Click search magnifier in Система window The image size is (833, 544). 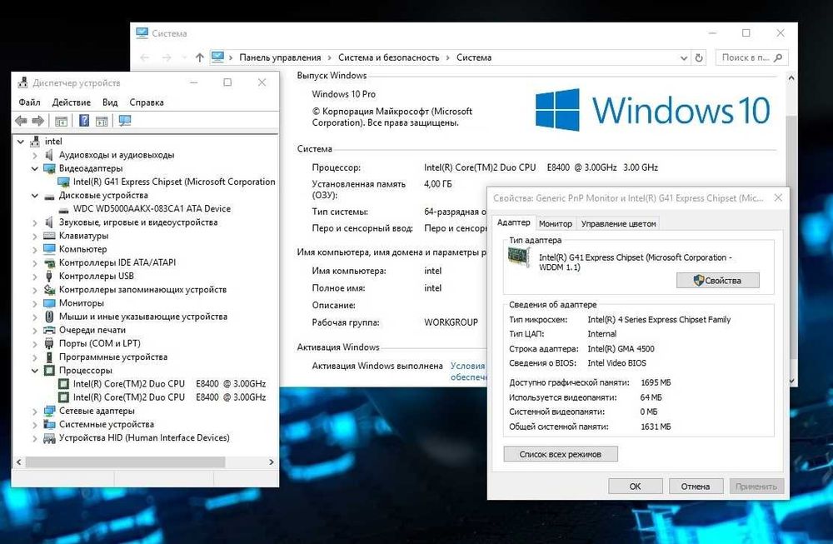[x=778, y=57]
